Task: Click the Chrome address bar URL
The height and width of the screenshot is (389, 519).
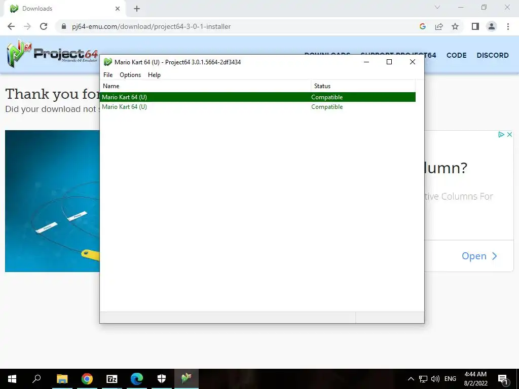Action: (x=151, y=26)
